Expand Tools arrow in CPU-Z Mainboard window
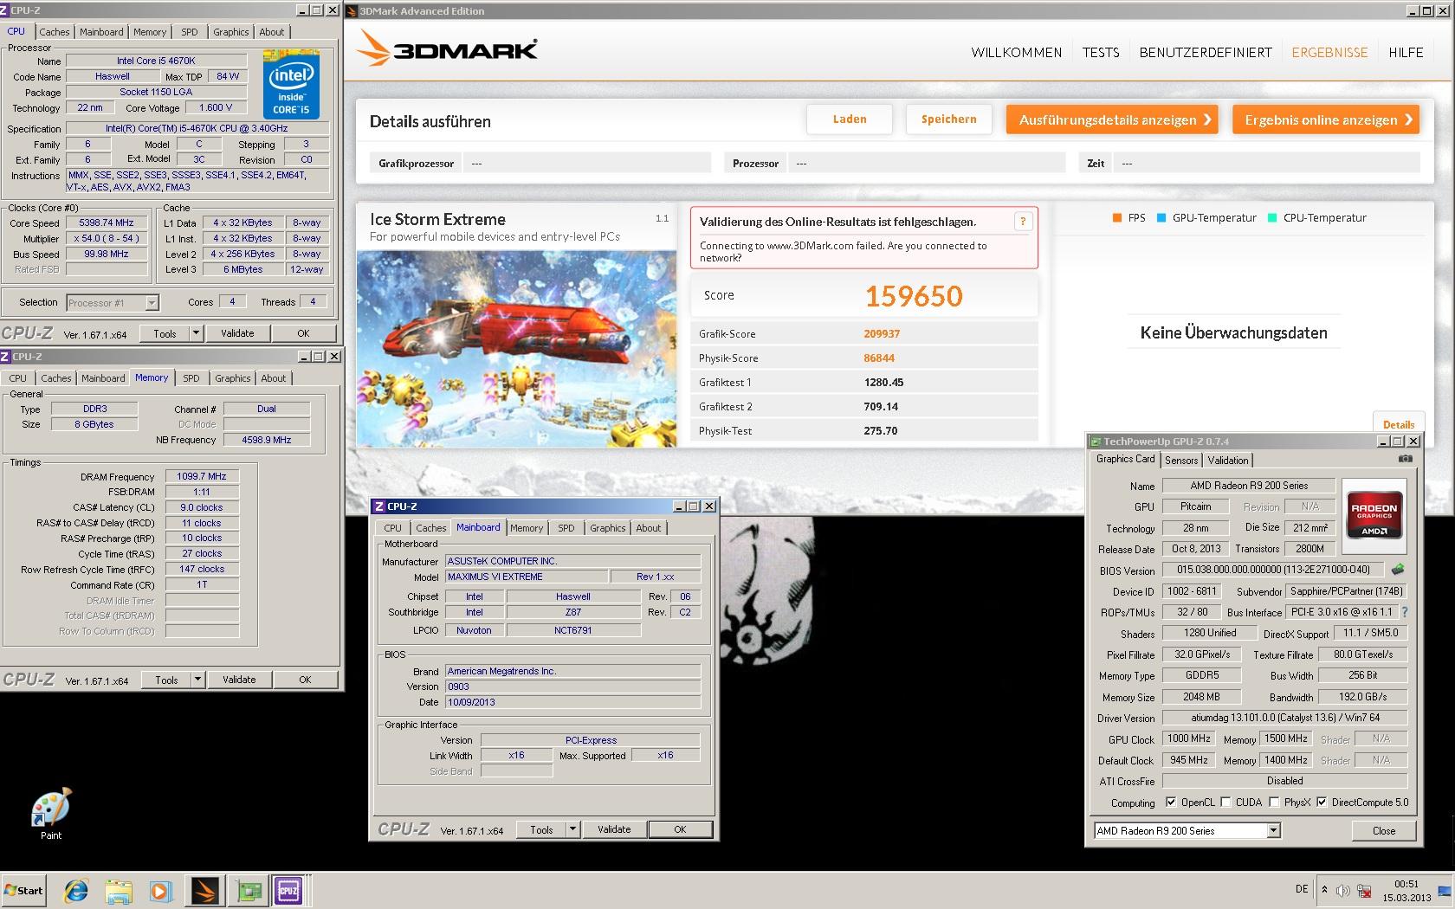Image resolution: width=1455 pixels, height=909 pixels. click(572, 829)
